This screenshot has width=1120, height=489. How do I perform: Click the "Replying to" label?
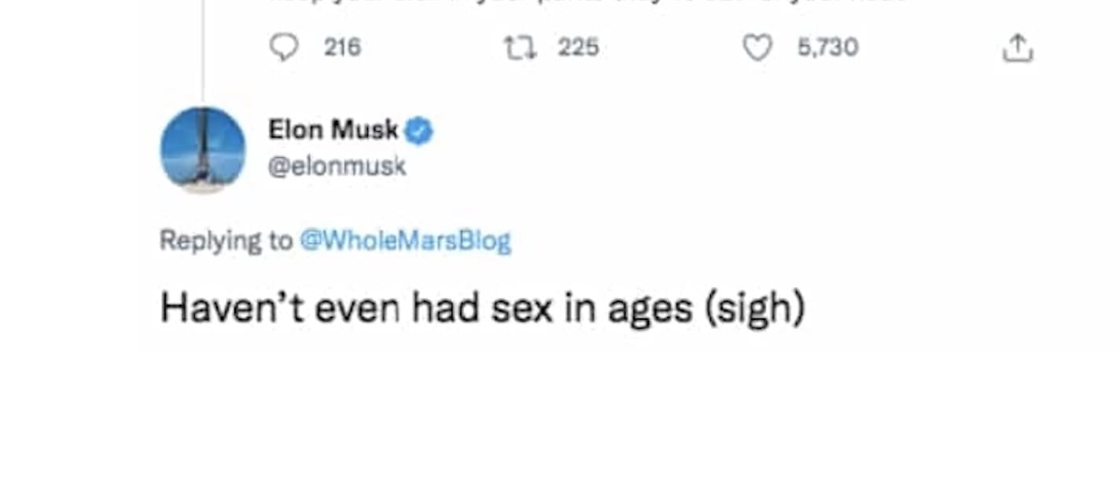226,241
